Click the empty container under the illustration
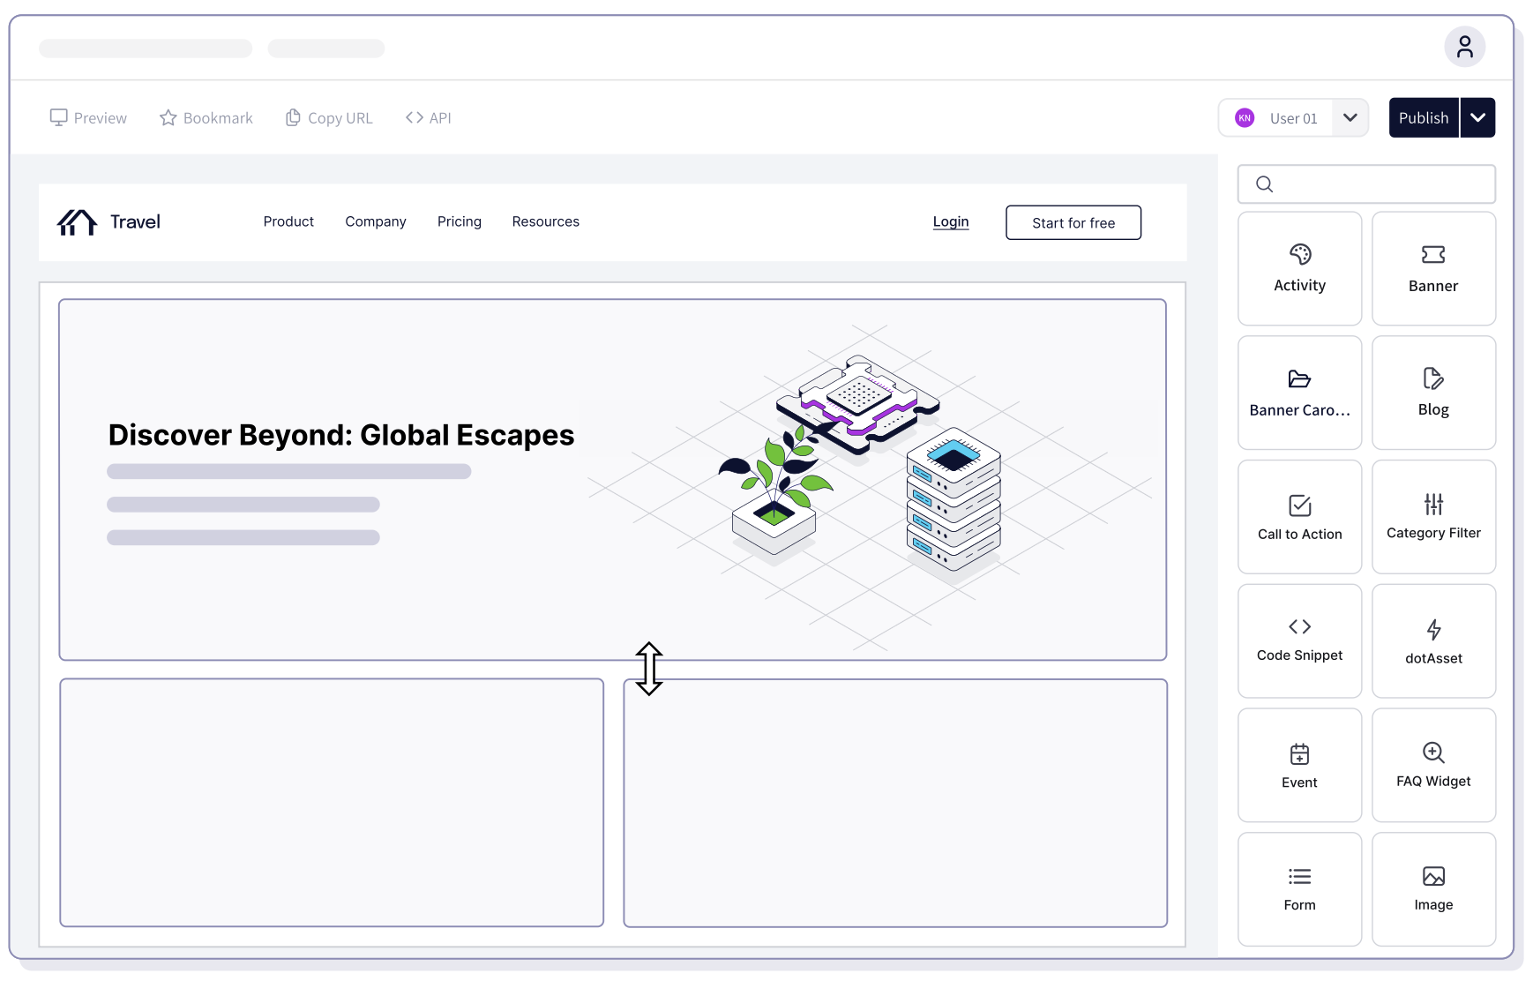Viewport: 1533px width, 981px height. (x=895, y=803)
